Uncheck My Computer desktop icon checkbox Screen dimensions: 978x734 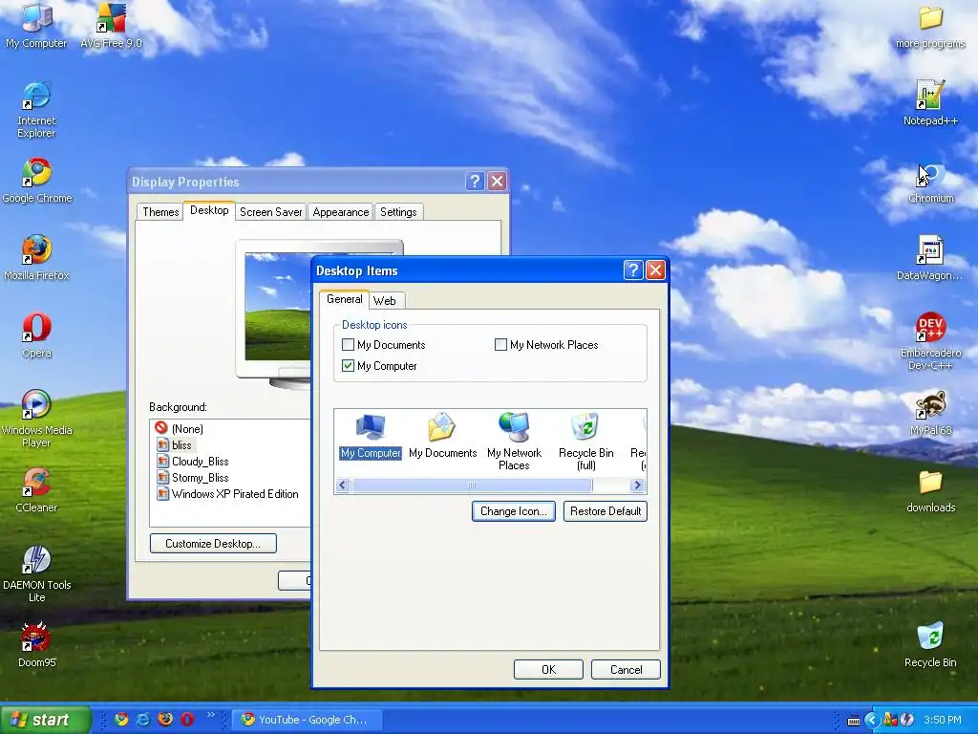(348, 366)
